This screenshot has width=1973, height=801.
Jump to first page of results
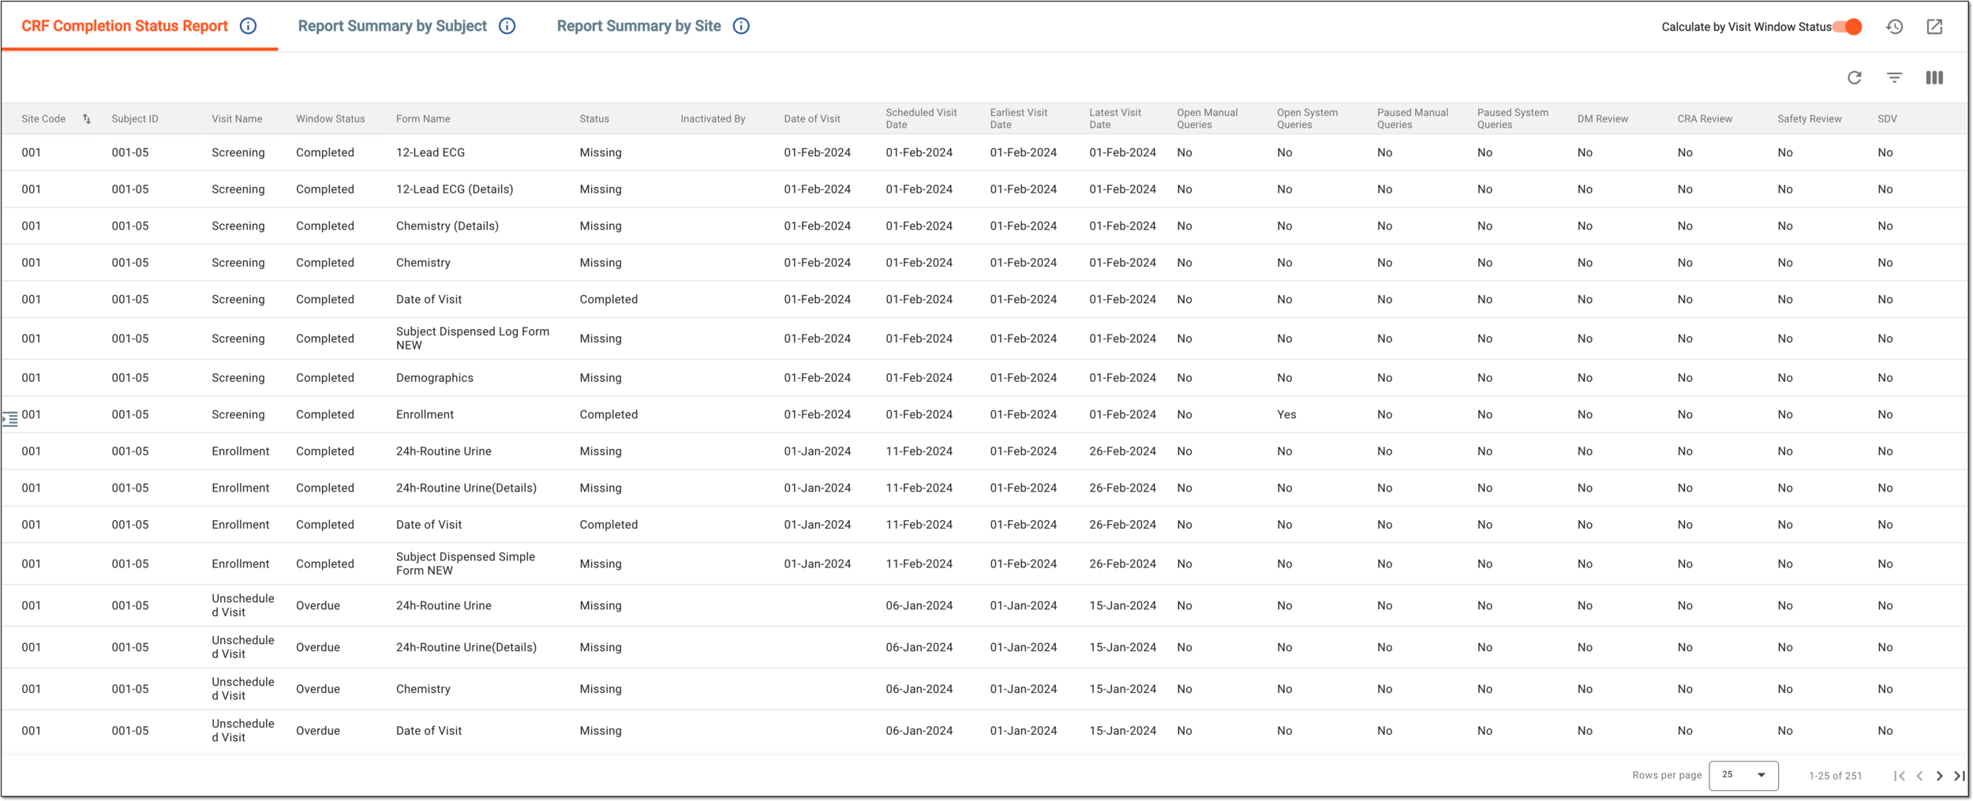coord(1900,776)
